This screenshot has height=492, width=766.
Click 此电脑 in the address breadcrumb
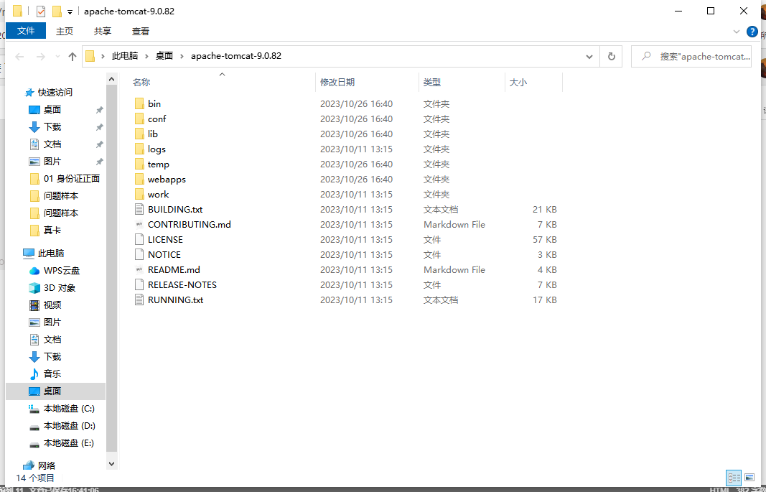pyautogui.click(x=125, y=56)
